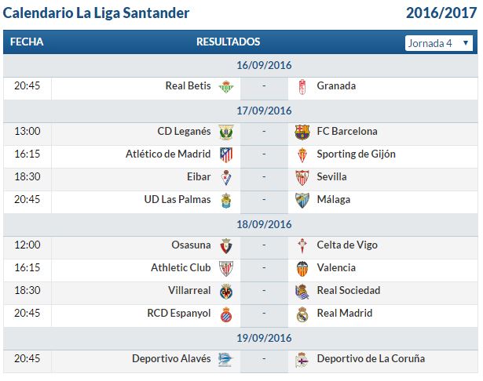
Task: Click the RESULTADOS column header
Action: click(x=229, y=42)
